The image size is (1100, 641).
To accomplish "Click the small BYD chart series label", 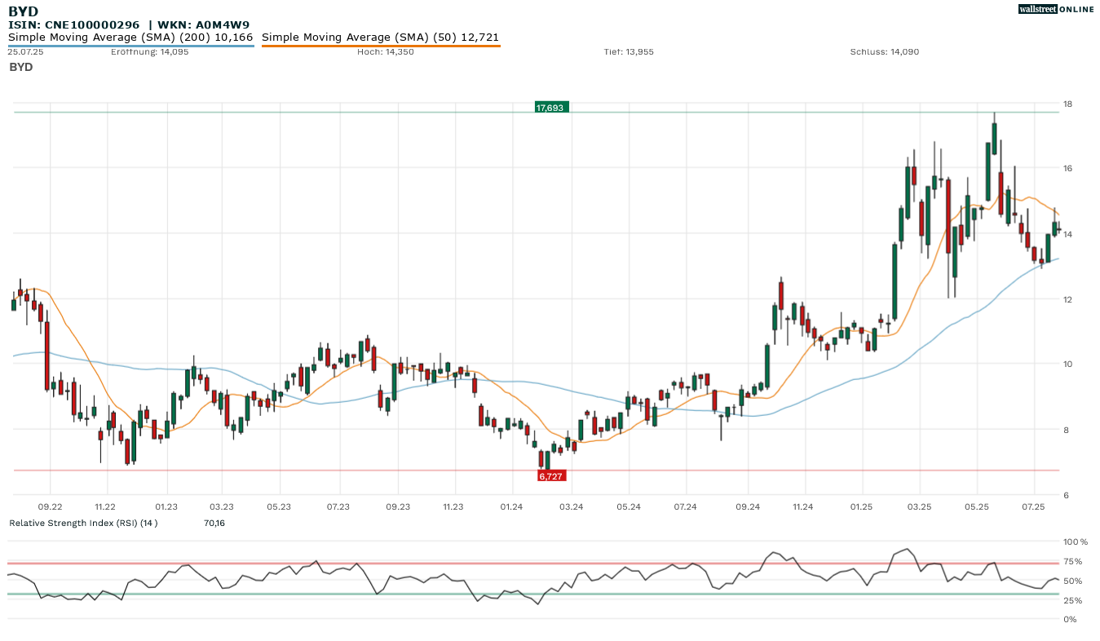I will [x=21, y=67].
